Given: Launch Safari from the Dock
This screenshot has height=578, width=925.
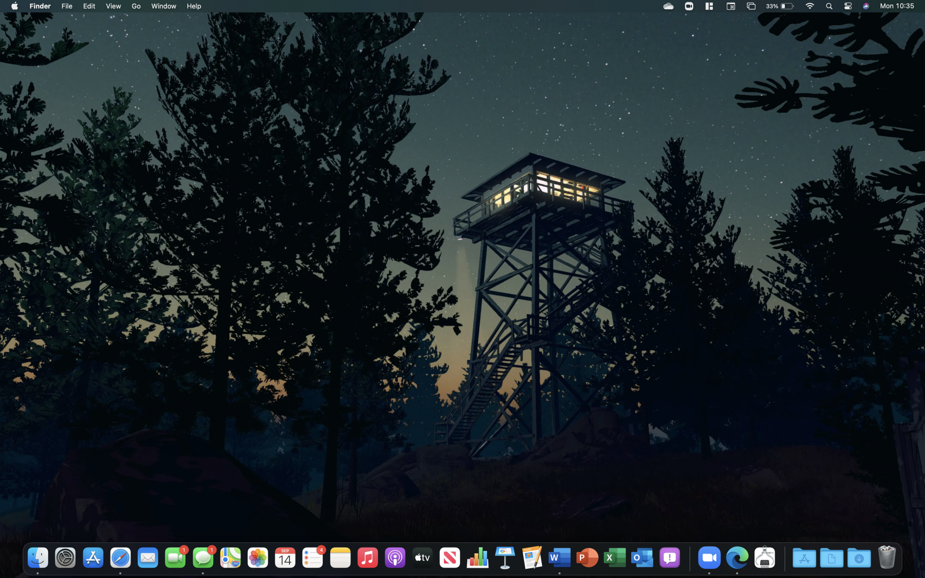Looking at the screenshot, I should [x=120, y=558].
